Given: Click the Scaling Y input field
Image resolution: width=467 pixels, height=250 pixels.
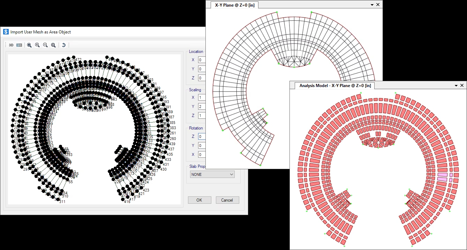Looking at the screenshot, I should point(202,107).
